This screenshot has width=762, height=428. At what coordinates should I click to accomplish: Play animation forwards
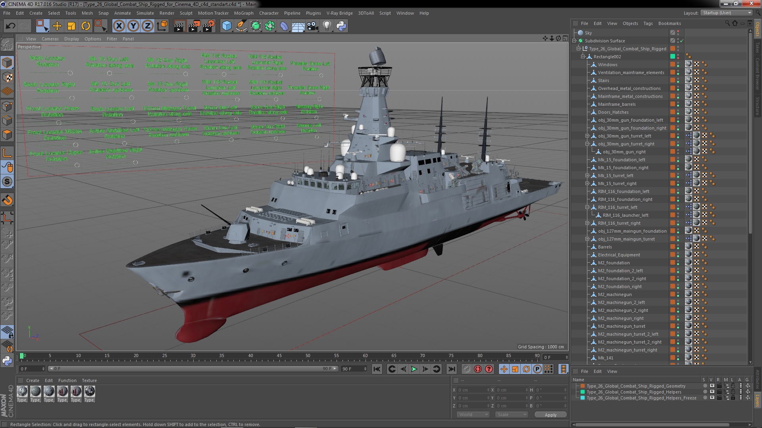414,369
